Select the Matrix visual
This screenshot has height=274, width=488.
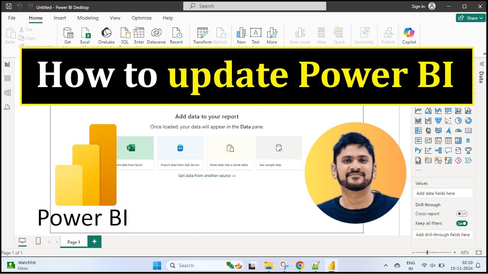(458, 140)
